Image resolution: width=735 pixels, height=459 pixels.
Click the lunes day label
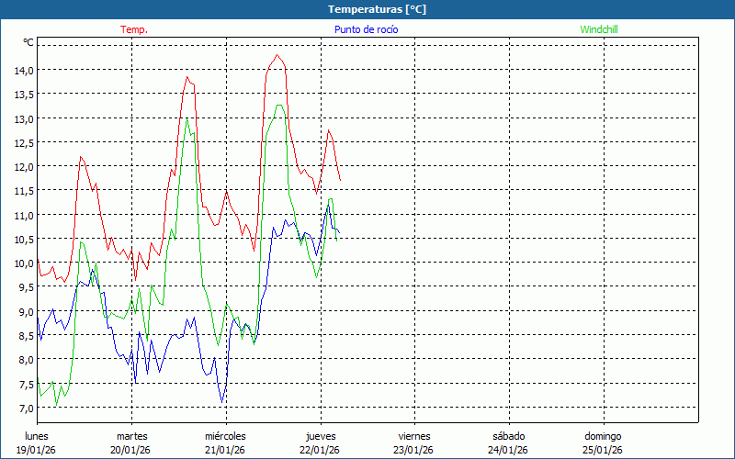[37, 436]
